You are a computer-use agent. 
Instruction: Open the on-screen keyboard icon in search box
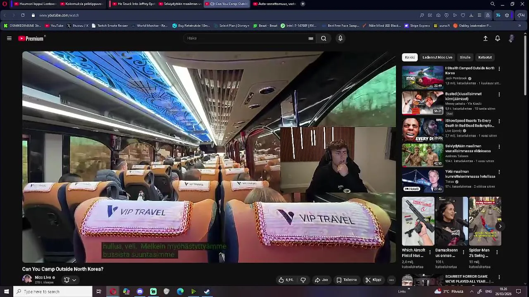tap(311, 38)
